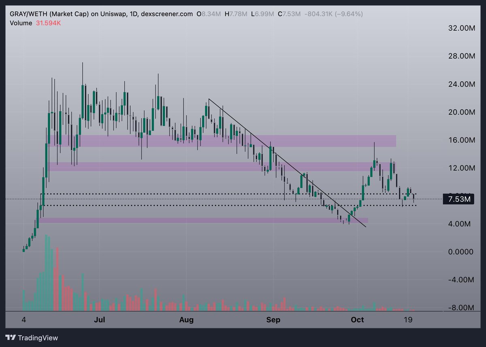Click the 4 date label on time axis
The width and height of the screenshot is (486, 347).
tap(23, 320)
